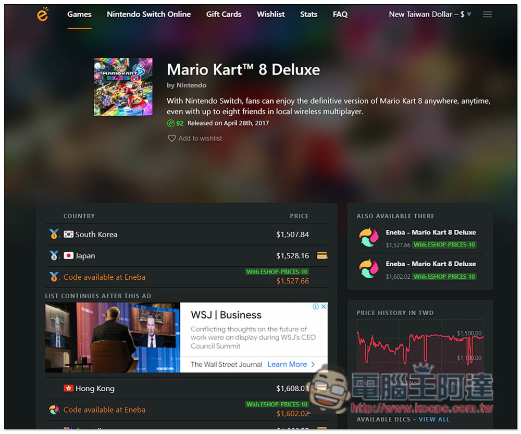Click the silver medal icon for Japan
521x434 pixels.
coord(54,255)
